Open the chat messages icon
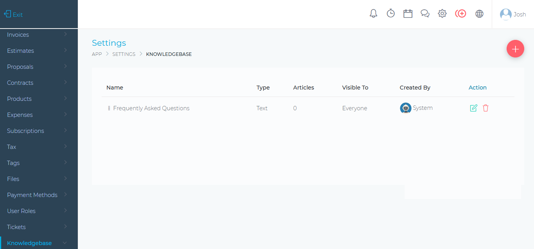Viewport: 534px width, 249px height. click(x=425, y=14)
